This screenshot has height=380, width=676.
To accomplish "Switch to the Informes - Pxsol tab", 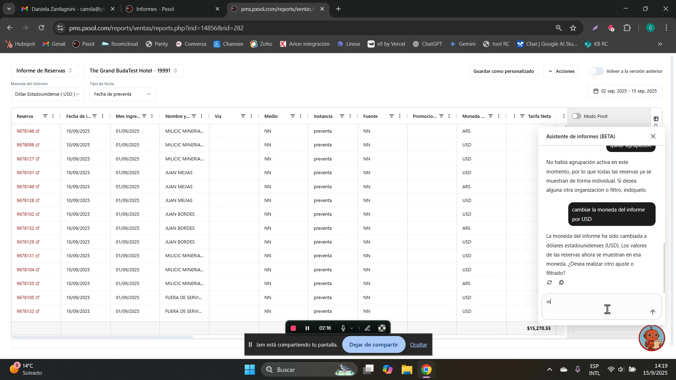I will click(173, 9).
